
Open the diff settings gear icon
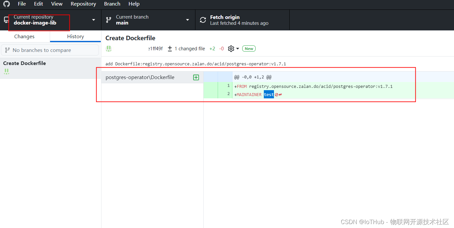coord(231,49)
